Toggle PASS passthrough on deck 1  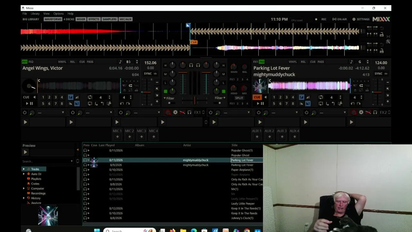(x=90, y=62)
